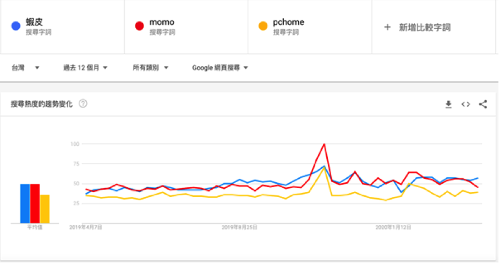Click the red dot for momo
This screenshot has height=263, width=499.
pos(139,26)
